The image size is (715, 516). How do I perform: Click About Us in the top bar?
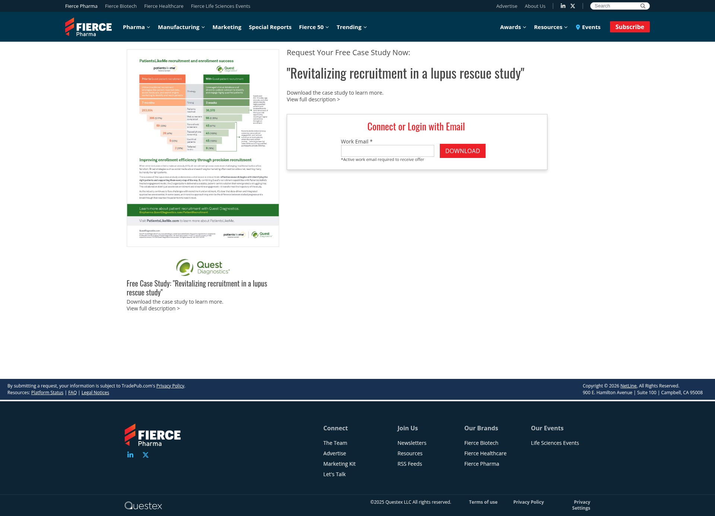[x=535, y=6]
